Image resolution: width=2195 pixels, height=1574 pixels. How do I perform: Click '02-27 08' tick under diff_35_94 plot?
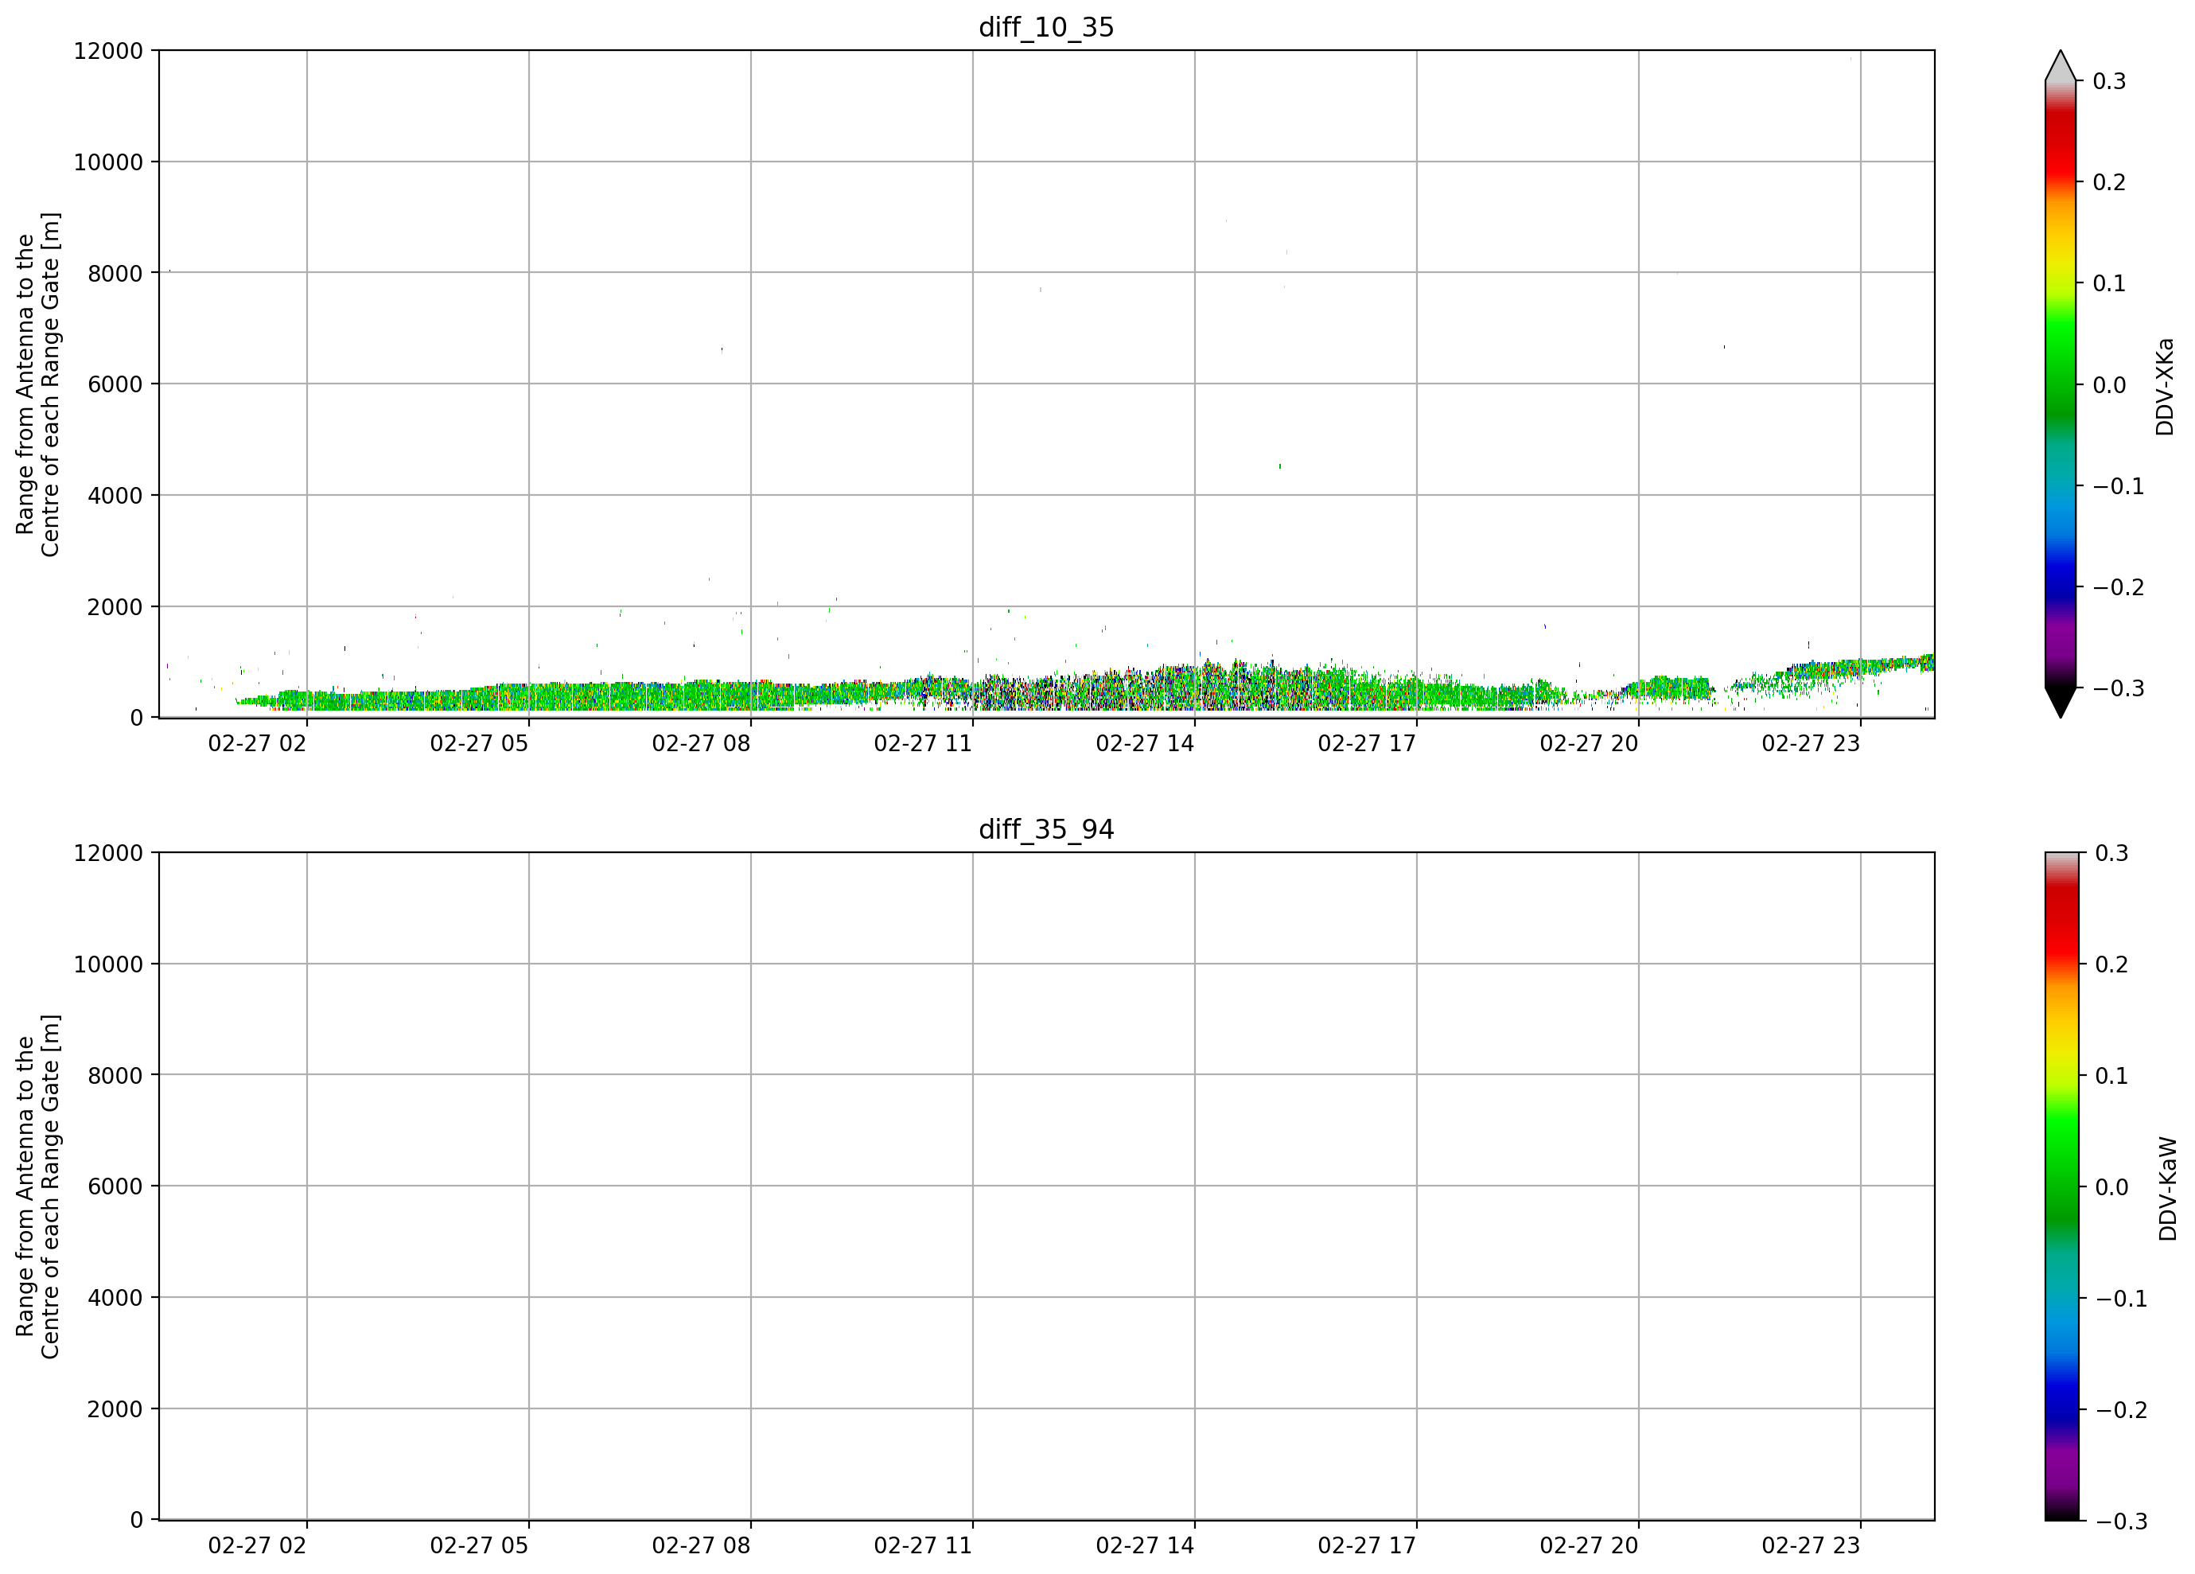point(702,1546)
